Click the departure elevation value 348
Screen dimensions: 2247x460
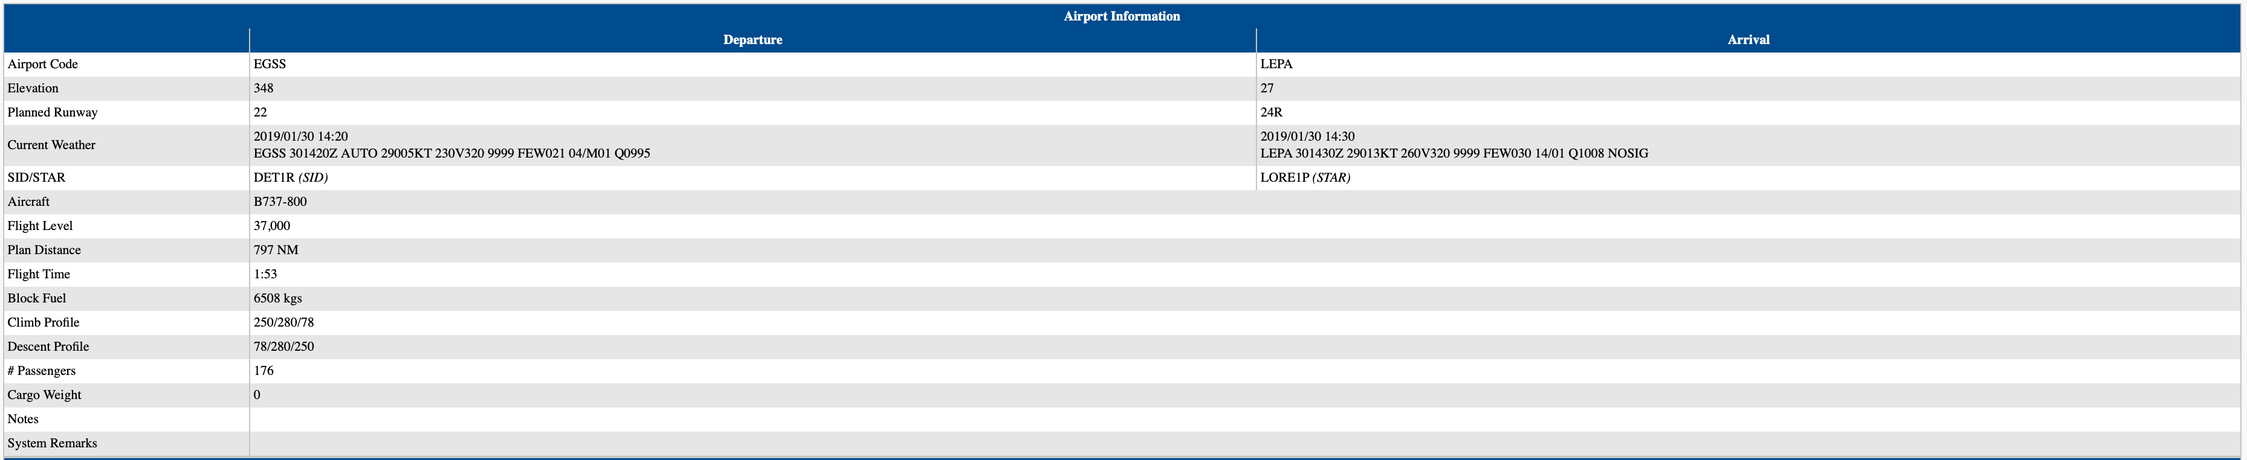point(263,88)
